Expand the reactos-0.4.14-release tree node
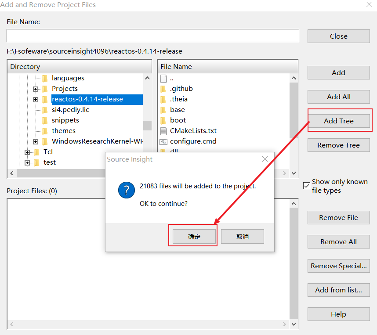This screenshot has width=377, height=335. [36, 100]
